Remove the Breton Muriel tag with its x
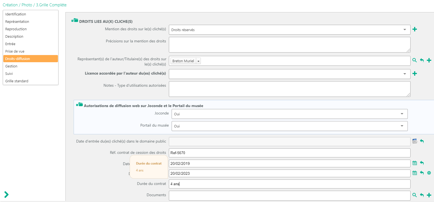The width and height of the screenshot is (434, 202). 198,61
